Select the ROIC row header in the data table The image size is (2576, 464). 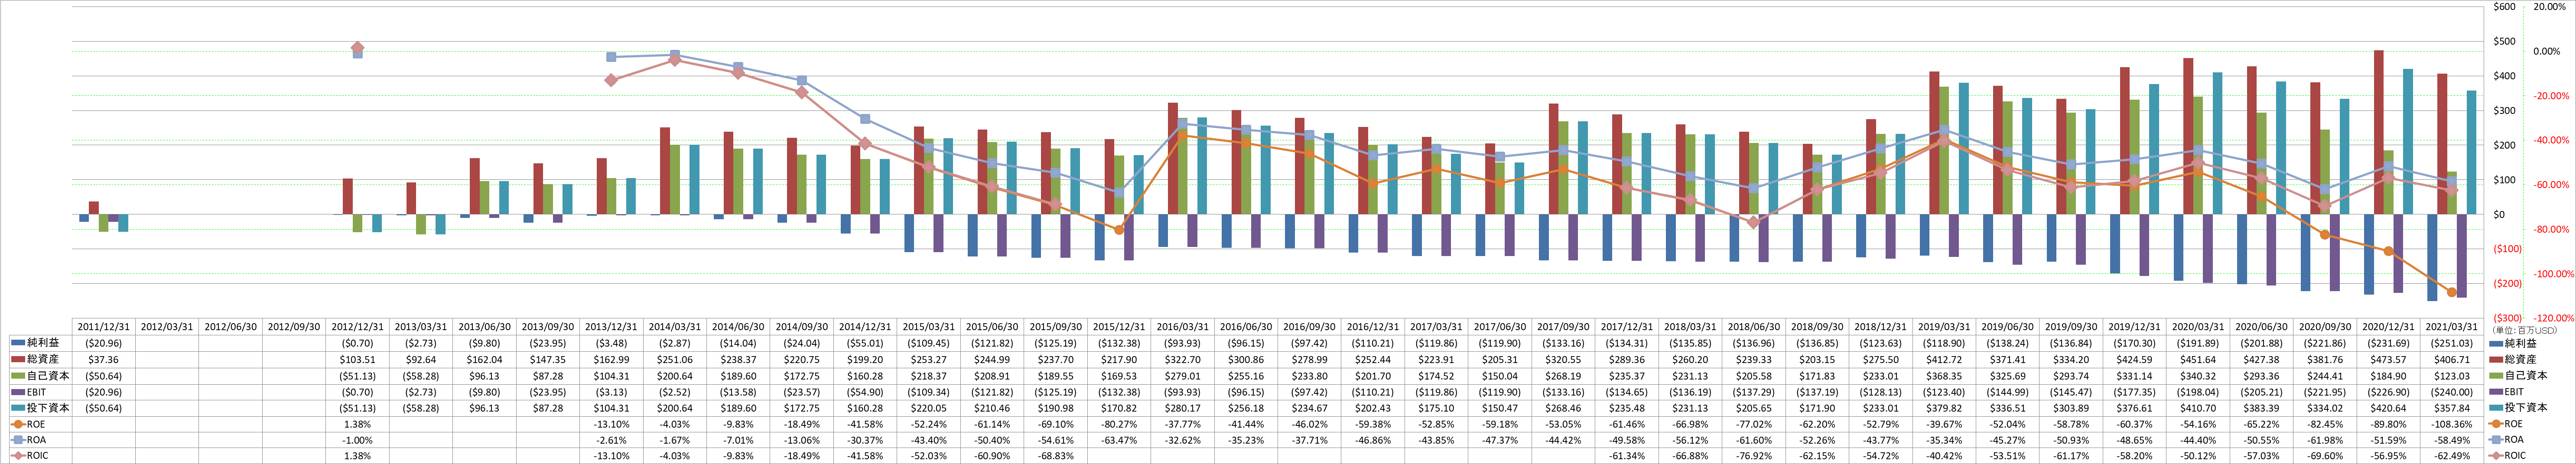(41, 456)
